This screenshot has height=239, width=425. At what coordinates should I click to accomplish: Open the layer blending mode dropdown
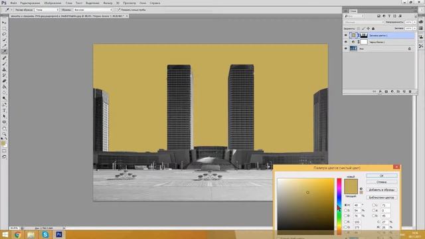click(x=364, y=22)
